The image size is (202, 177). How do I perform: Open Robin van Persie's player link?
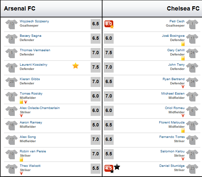tap(33, 151)
